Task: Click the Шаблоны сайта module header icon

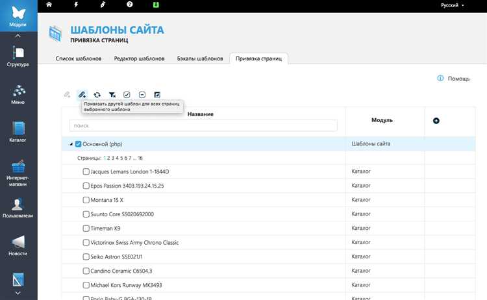Action: 56,34
